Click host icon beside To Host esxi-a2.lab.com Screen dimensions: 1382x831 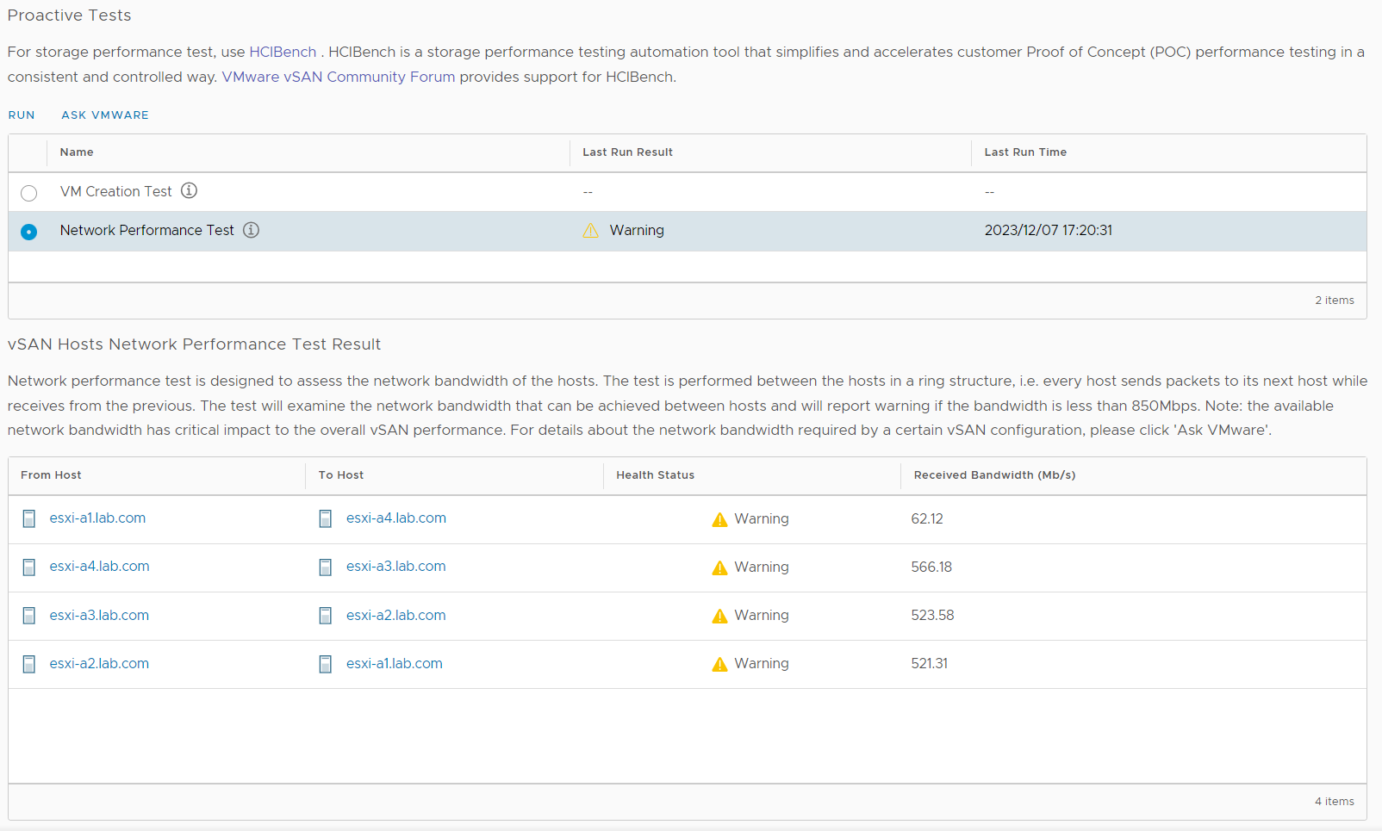coord(326,616)
